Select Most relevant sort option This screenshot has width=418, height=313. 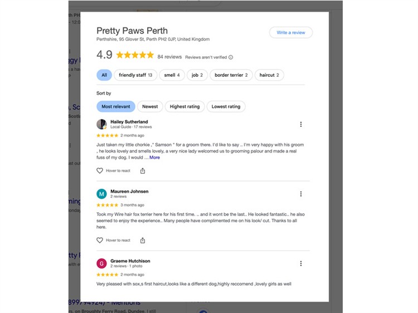(116, 106)
